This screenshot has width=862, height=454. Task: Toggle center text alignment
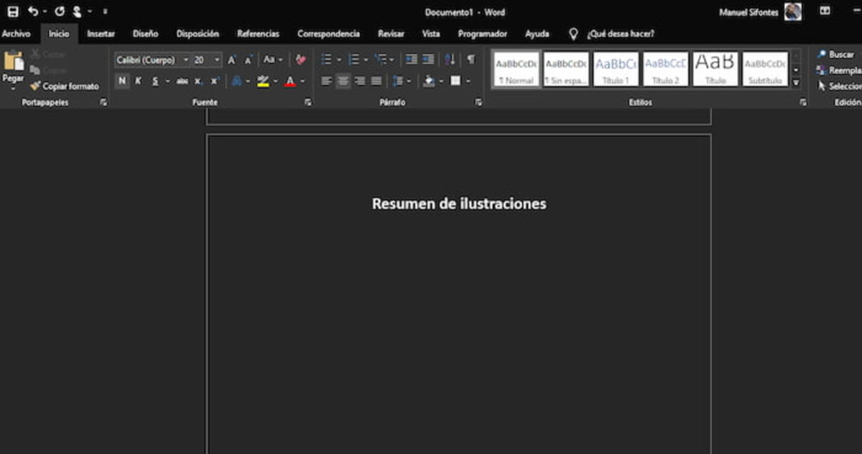343,80
